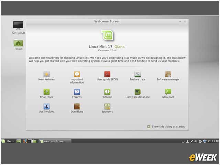
Task: Click the Linux Mint logo in dialog
Action: pyautogui.click(x=107, y=35)
